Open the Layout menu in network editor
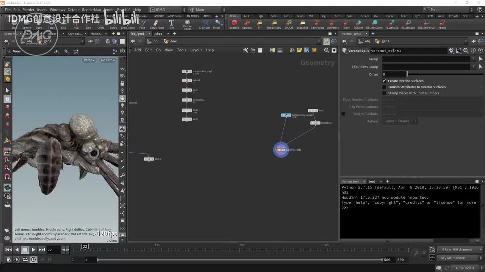Image resolution: width=485 pixels, height=272 pixels. click(x=196, y=50)
